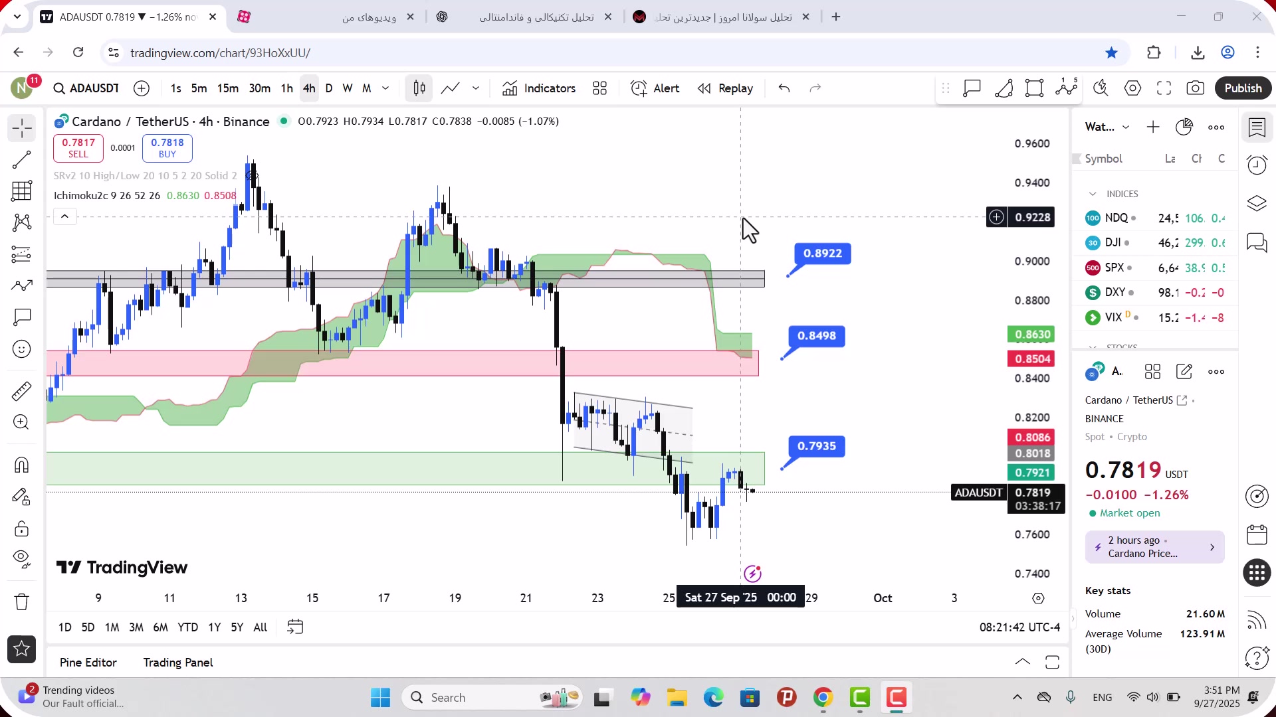Switch to 15m timeframe
1276x717 pixels.
[x=228, y=88]
